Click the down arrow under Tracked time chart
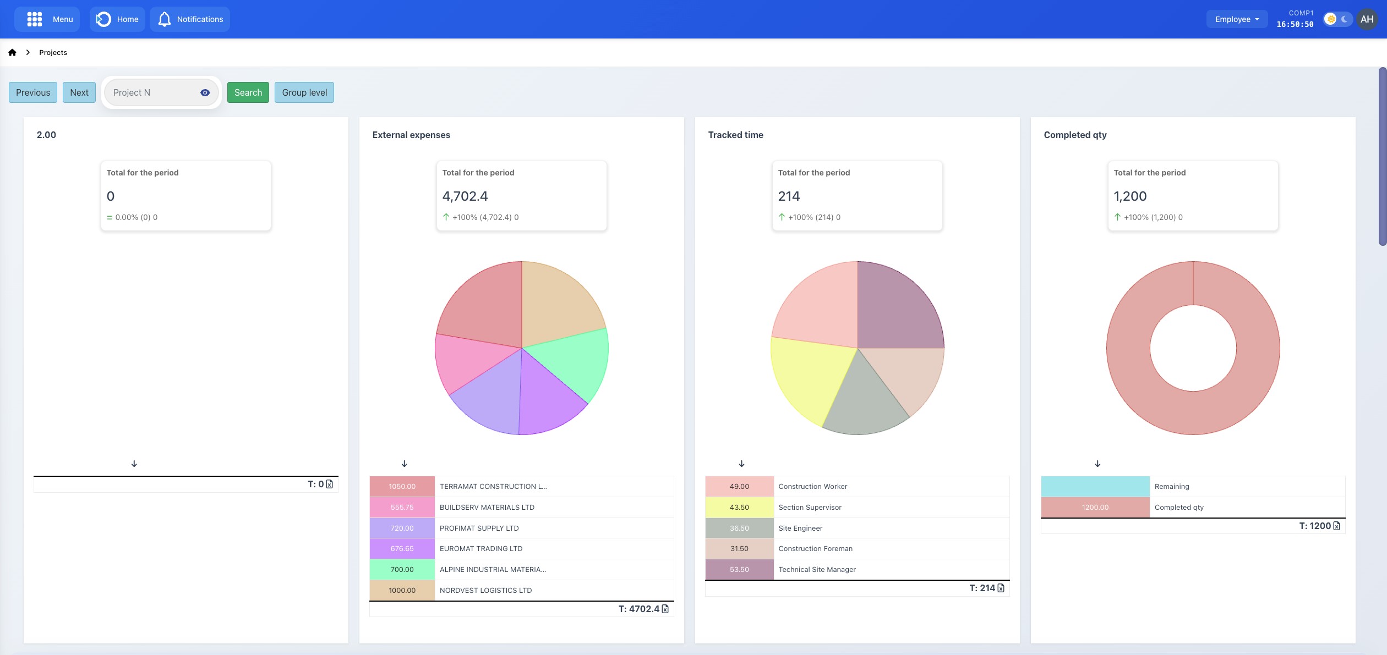 pyautogui.click(x=741, y=464)
